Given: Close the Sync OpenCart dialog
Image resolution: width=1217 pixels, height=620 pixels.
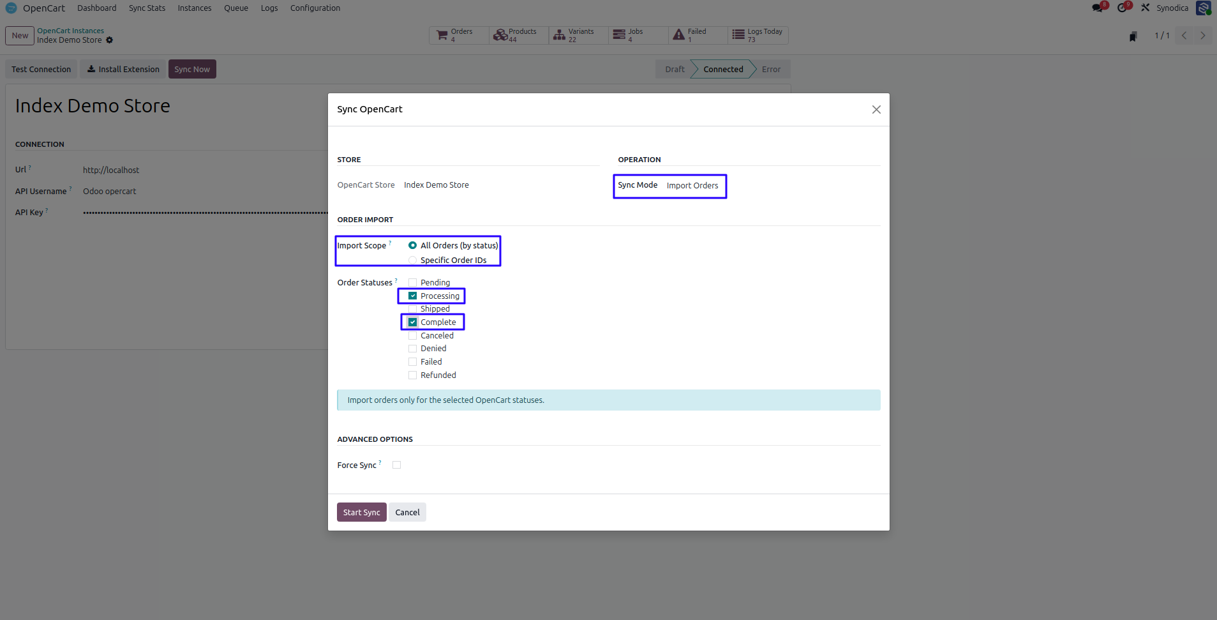Looking at the screenshot, I should [876, 110].
